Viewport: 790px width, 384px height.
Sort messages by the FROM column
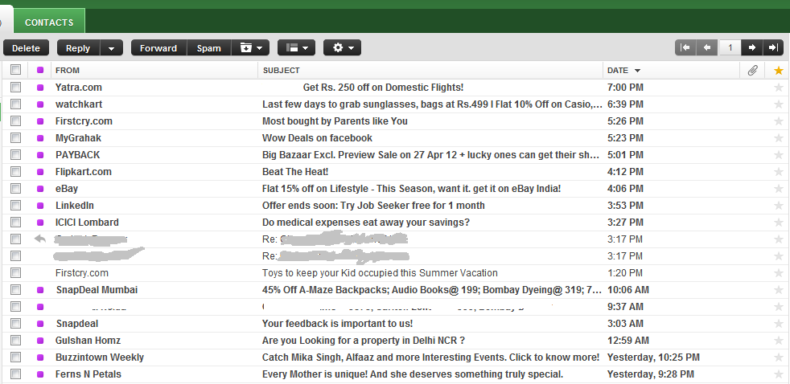click(x=68, y=71)
